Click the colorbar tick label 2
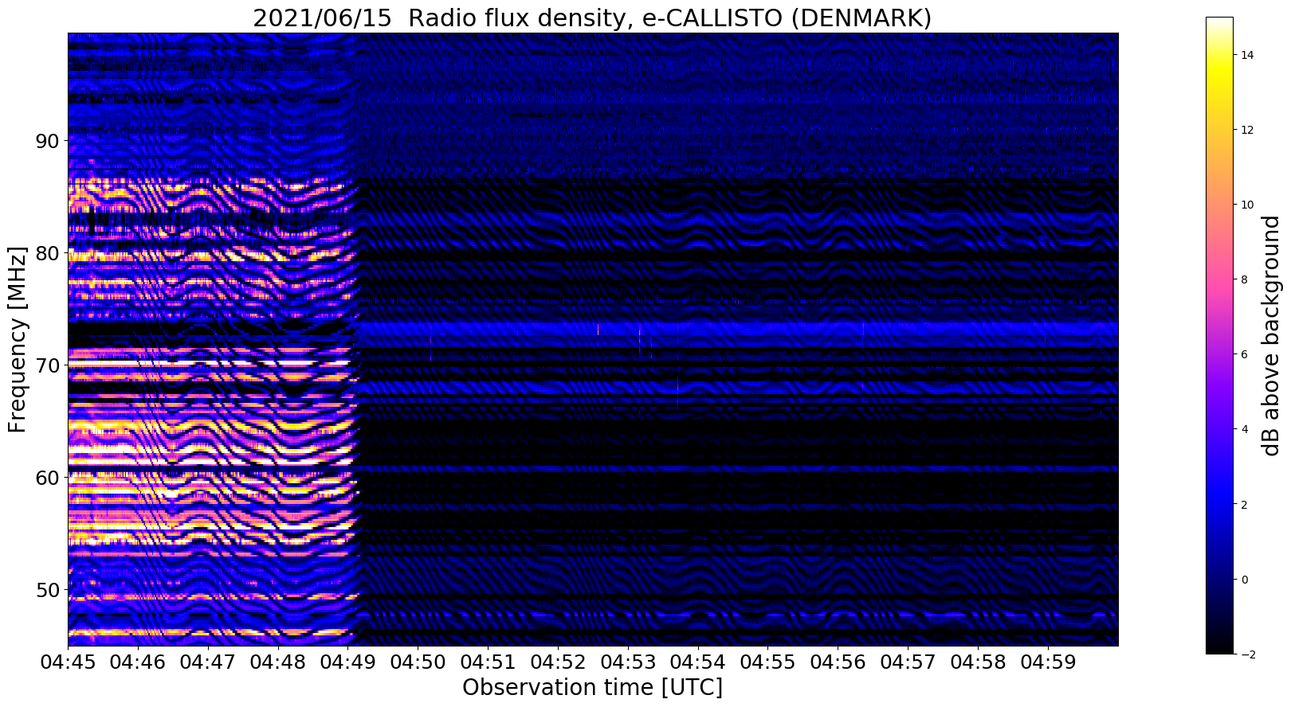Viewport: 1291px width, 707px height. [x=1243, y=505]
